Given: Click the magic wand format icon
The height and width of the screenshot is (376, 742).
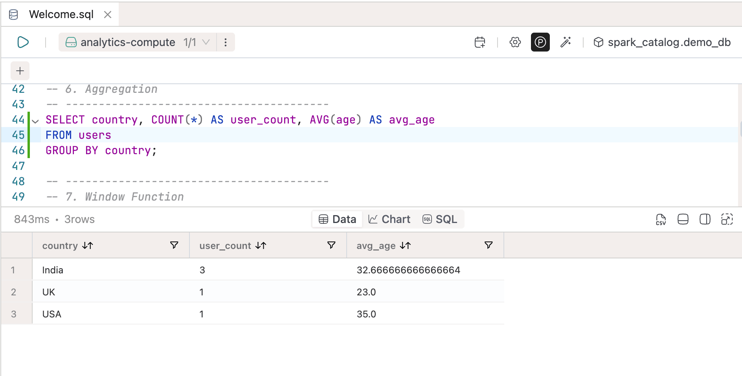Looking at the screenshot, I should 566,42.
